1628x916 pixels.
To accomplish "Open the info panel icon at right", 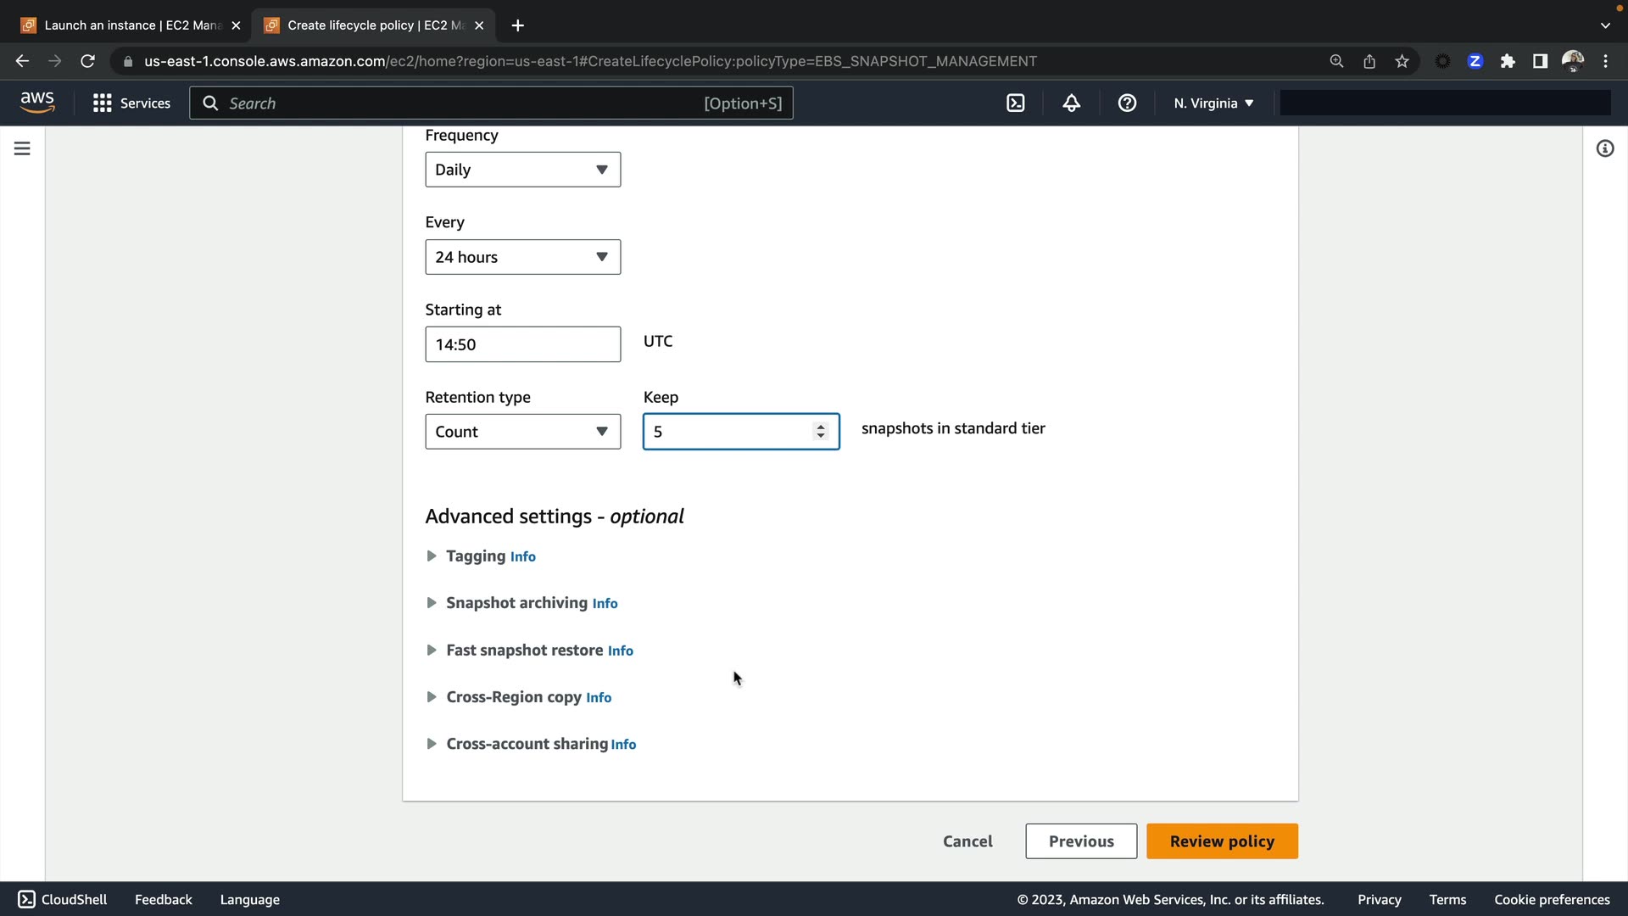I will [x=1604, y=148].
